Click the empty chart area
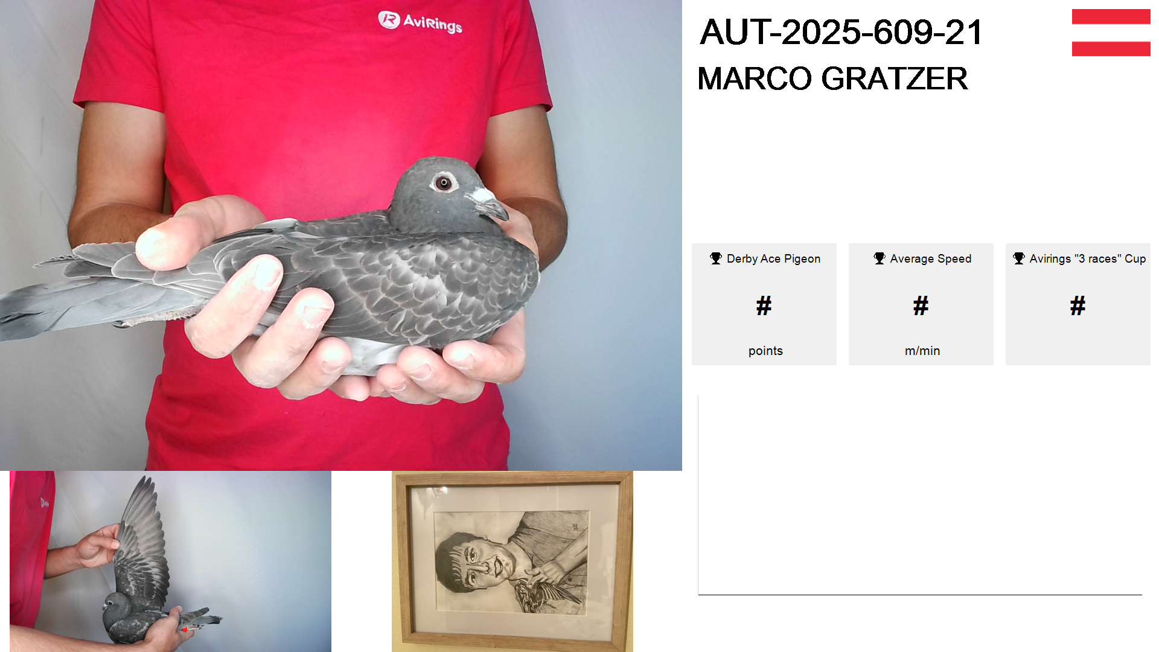This screenshot has width=1159, height=652. (x=920, y=495)
